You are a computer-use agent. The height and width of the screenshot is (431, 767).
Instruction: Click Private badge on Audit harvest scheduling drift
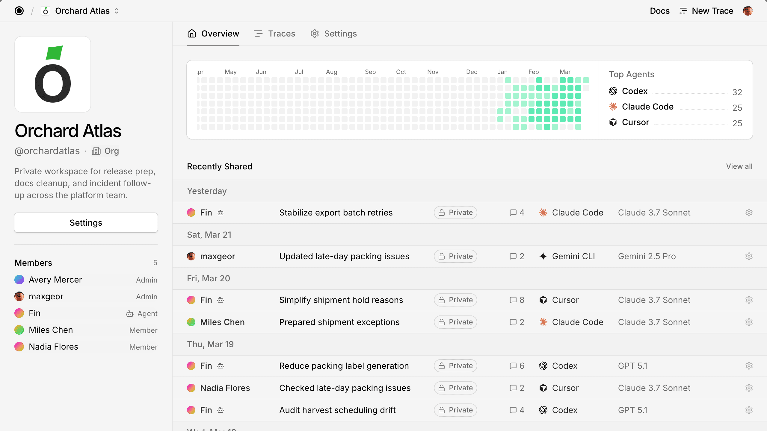[x=455, y=410]
